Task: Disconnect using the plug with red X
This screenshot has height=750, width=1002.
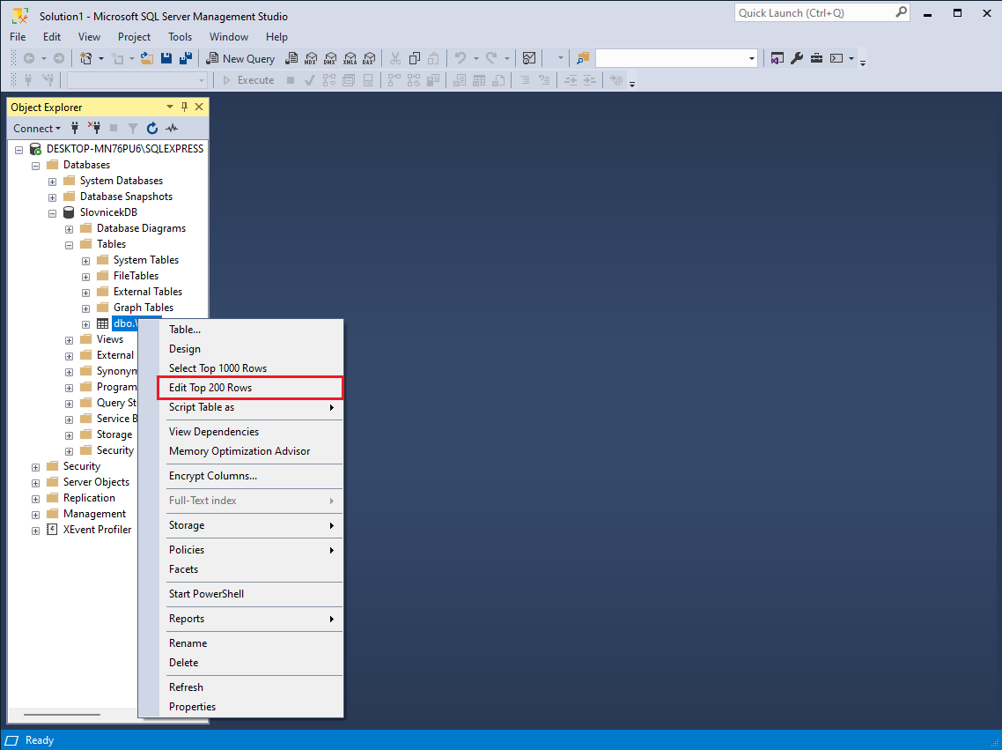Action: click(x=94, y=128)
